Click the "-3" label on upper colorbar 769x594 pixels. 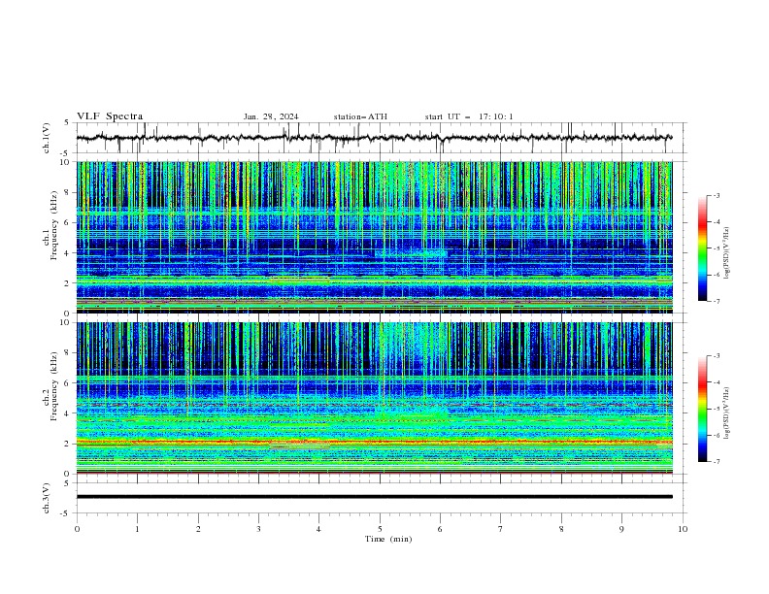[716, 195]
